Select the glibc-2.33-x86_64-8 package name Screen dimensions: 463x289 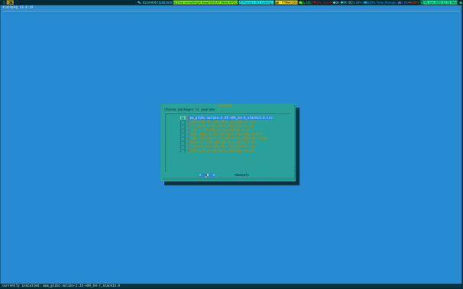pyautogui.click(x=219, y=130)
